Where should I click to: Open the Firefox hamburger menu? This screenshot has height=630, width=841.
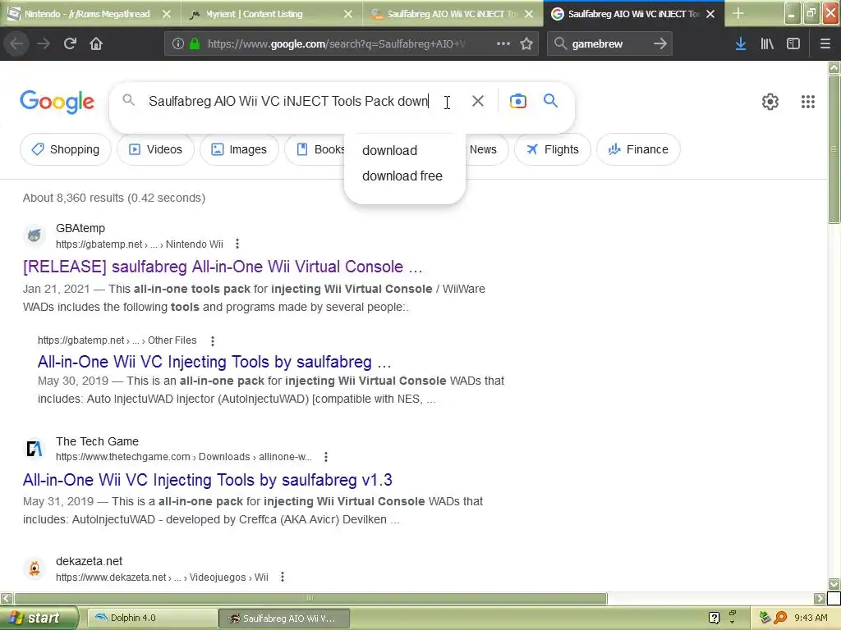coord(825,43)
